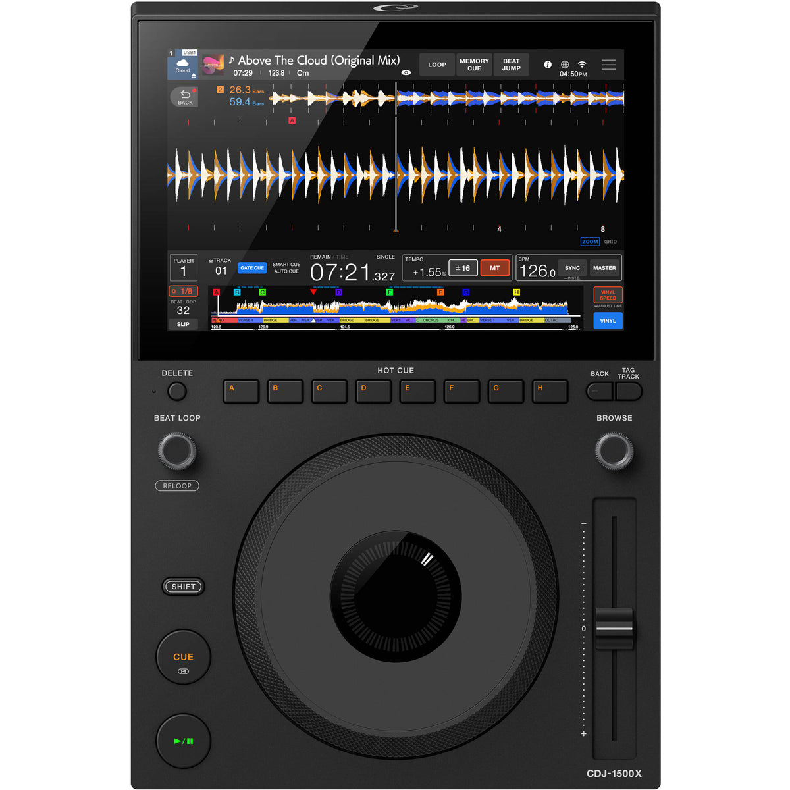Tap the VINYL SPEED adjust button
The height and width of the screenshot is (790, 790).
(608, 295)
